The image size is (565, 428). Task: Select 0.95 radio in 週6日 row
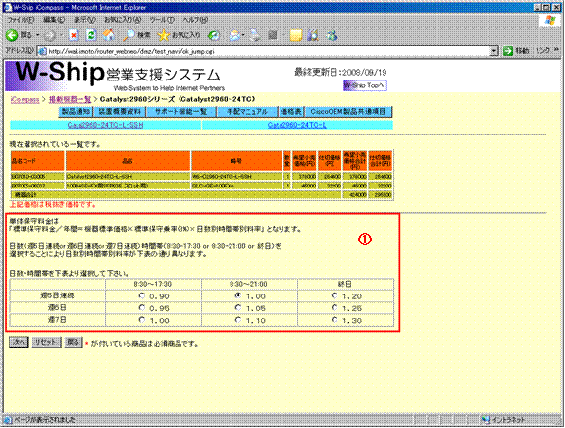(142, 307)
